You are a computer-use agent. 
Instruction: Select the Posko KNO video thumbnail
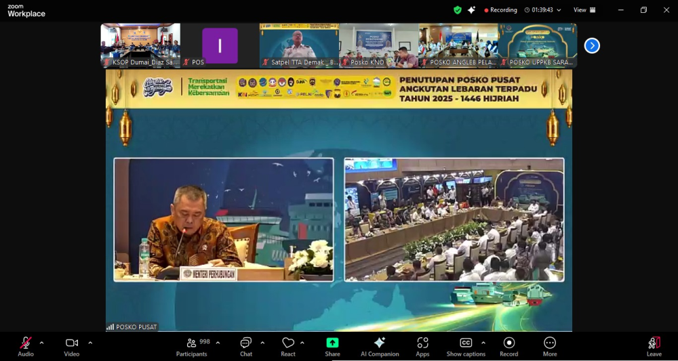tap(379, 45)
